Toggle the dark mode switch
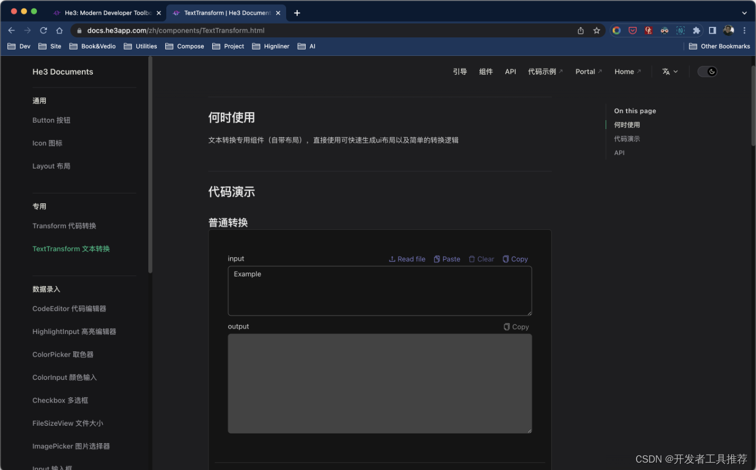Screen dimensions: 756x470 [x=707, y=71]
